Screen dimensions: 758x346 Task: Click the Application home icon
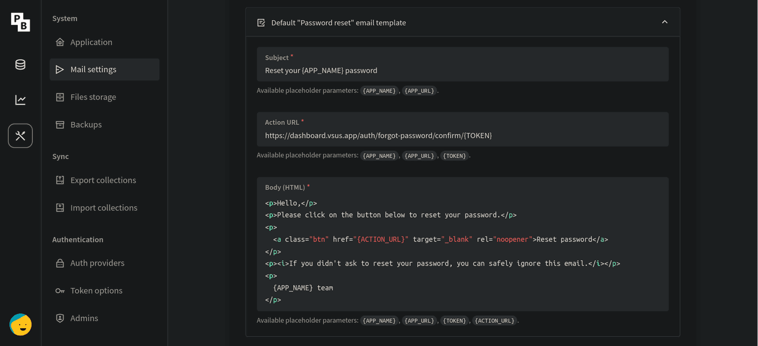pyautogui.click(x=60, y=42)
